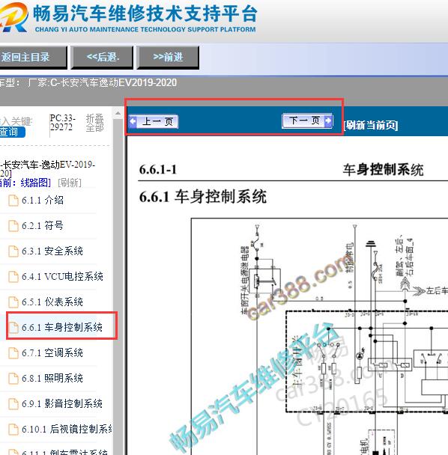Click the 6.6.1 车身控制系统 diagram heading
Screen dimensions: 448x455
pyautogui.click(x=202, y=197)
